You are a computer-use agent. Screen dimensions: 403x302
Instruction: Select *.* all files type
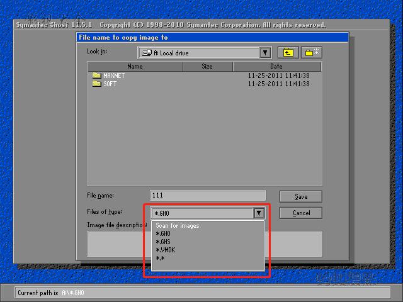[160, 258]
